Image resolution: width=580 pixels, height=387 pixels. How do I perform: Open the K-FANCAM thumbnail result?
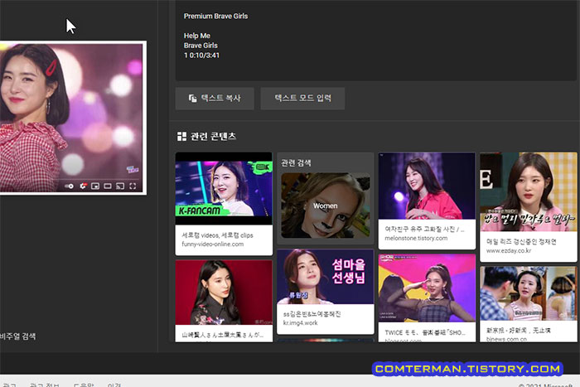click(224, 188)
